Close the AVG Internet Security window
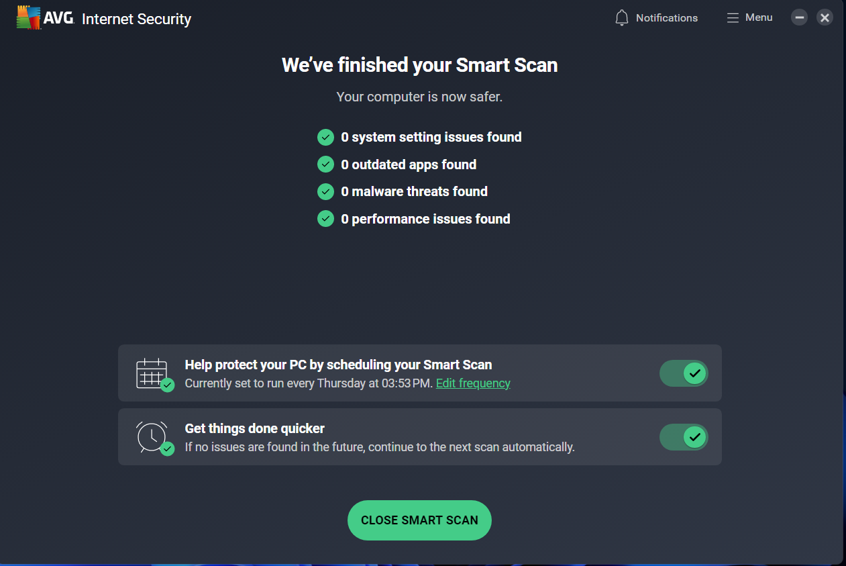The image size is (846, 566). pos(825,17)
